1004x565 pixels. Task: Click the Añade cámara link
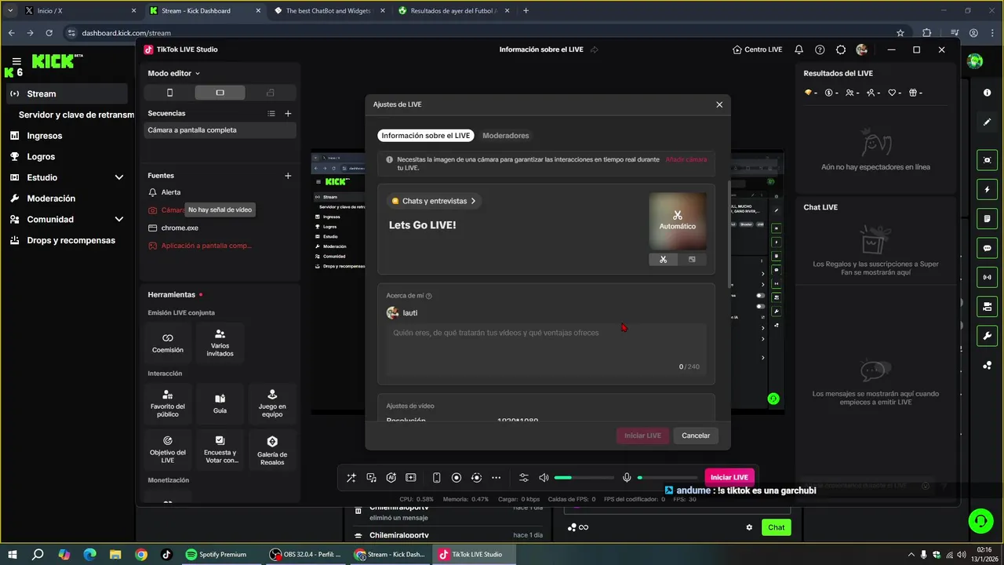pos(686,159)
